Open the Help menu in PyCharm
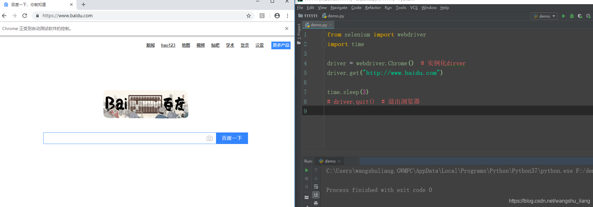Screen dimensions: 593x207 click(445, 8)
